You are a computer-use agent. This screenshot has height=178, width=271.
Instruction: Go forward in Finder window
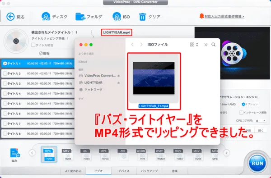(x=141, y=45)
